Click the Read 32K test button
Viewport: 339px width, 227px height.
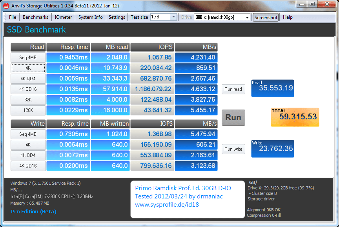pos(28,99)
